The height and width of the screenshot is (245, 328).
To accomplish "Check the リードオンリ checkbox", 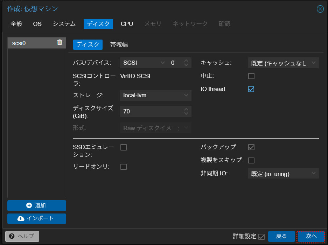I will point(124,167).
